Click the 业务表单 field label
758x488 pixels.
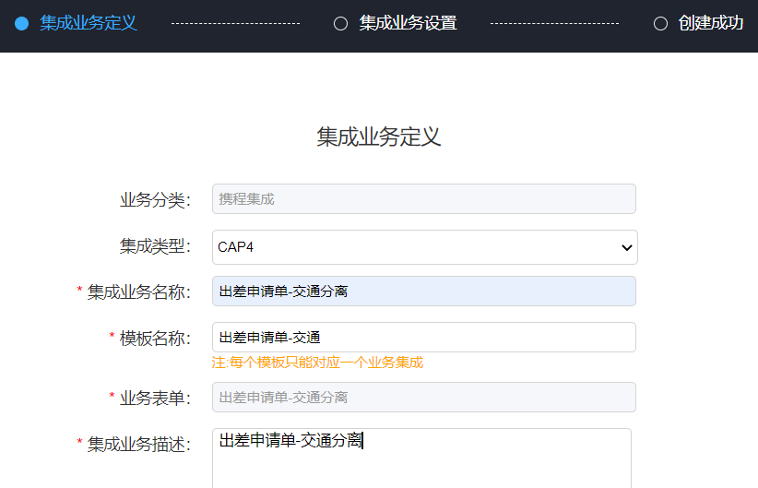155,399
